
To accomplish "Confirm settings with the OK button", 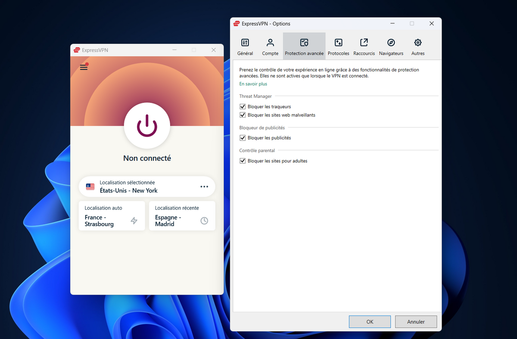I will click(370, 321).
